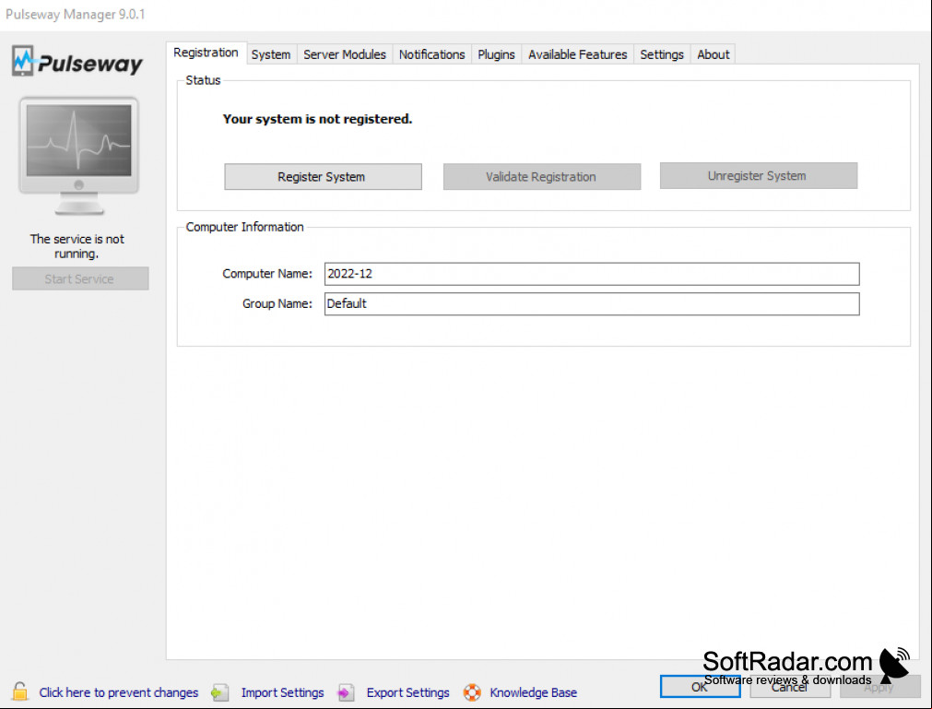Image resolution: width=932 pixels, height=709 pixels.
Task: Click the 'Group Name:' label
Action: 277,303
